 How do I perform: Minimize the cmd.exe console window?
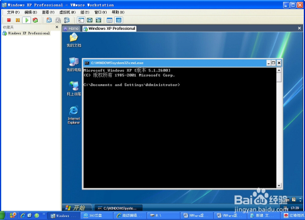coord(268,63)
